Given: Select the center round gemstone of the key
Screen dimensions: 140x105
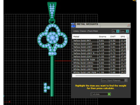Looking at the screenshot, I should [52, 38].
